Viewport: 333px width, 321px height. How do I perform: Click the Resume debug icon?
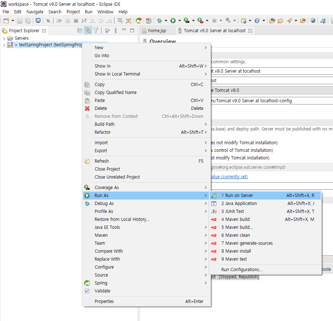click(59, 21)
